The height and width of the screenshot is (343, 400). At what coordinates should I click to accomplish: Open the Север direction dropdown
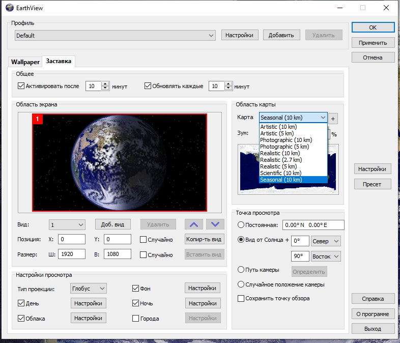click(x=325, y=241)
